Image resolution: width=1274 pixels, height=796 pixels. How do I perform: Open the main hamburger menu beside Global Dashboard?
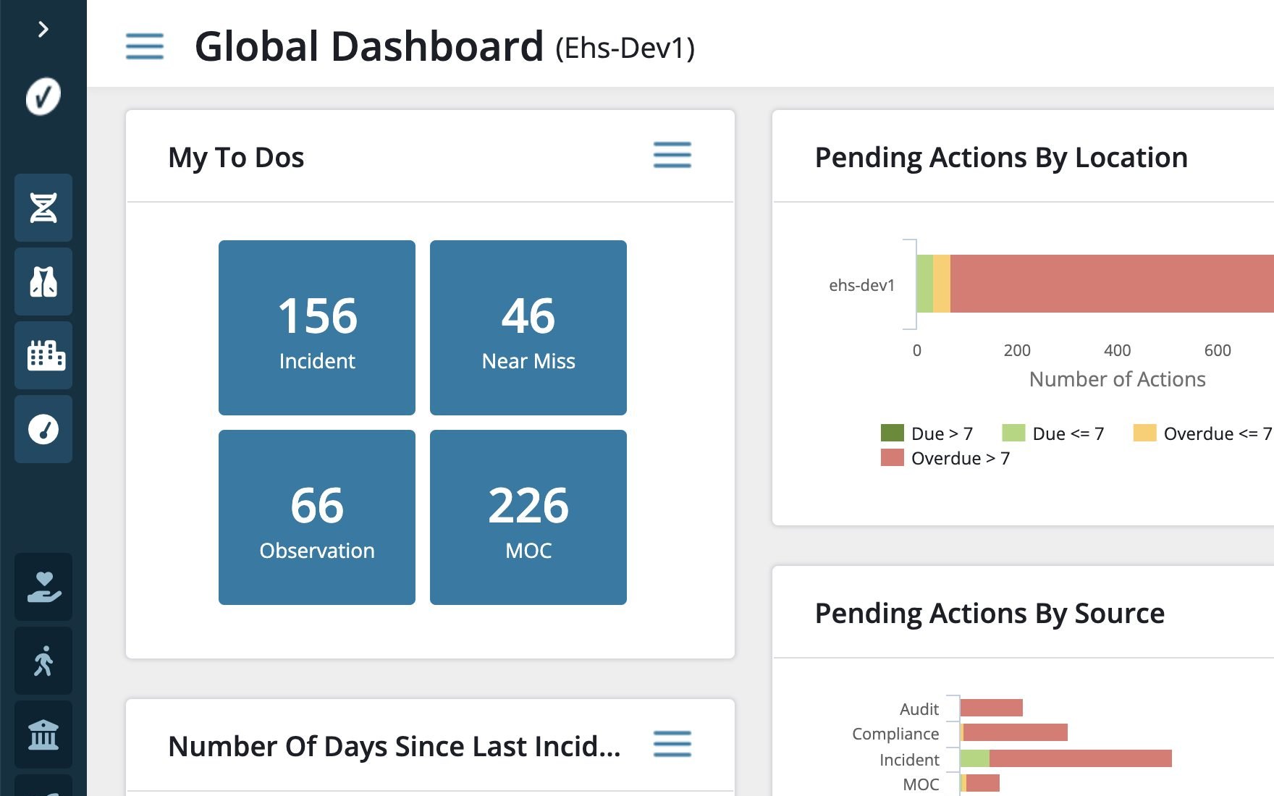coord(145,46)
